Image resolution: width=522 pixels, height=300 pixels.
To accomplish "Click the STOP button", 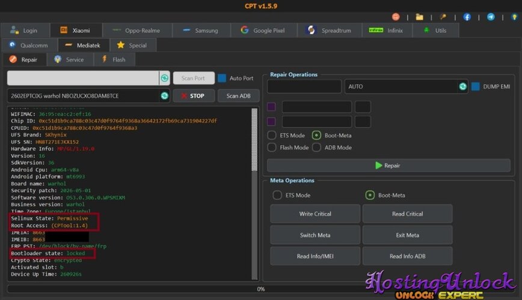I will pos(194,95).
